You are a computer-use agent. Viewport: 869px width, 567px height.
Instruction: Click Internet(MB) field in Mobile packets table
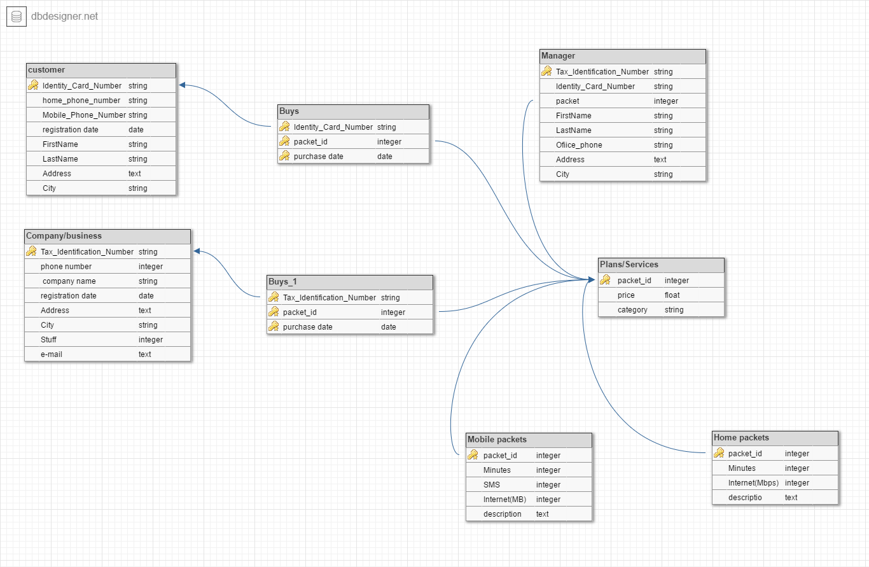pyautogui.click(x=529, y=500)
